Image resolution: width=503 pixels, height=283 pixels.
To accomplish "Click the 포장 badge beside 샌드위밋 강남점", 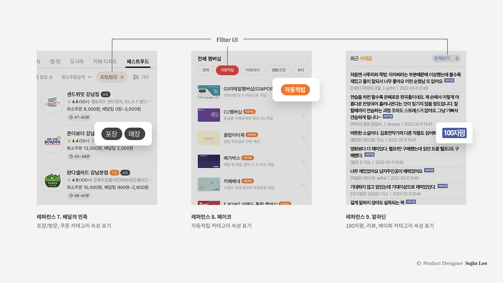I will click(105, 94).
